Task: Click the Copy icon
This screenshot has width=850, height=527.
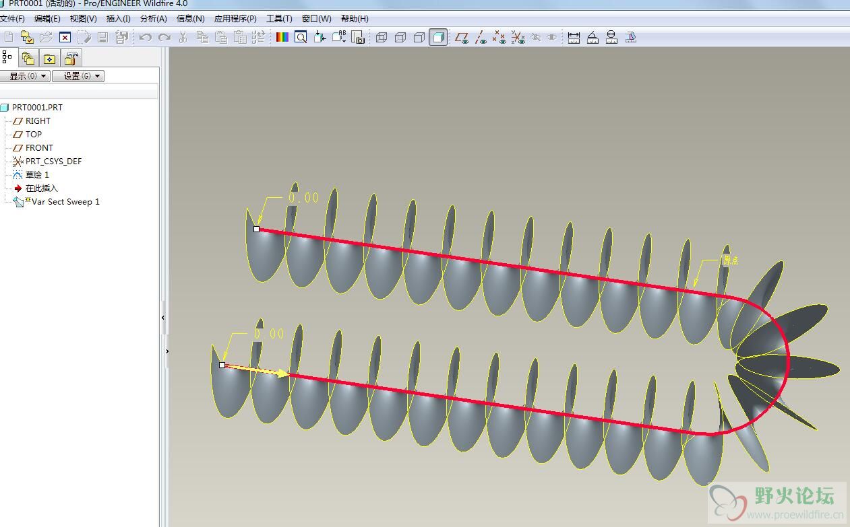Action: [202, 37]
